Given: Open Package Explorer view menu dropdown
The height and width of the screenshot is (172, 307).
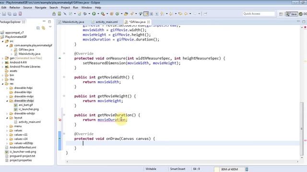Looking at the screenshot, I should coord(50,27).
